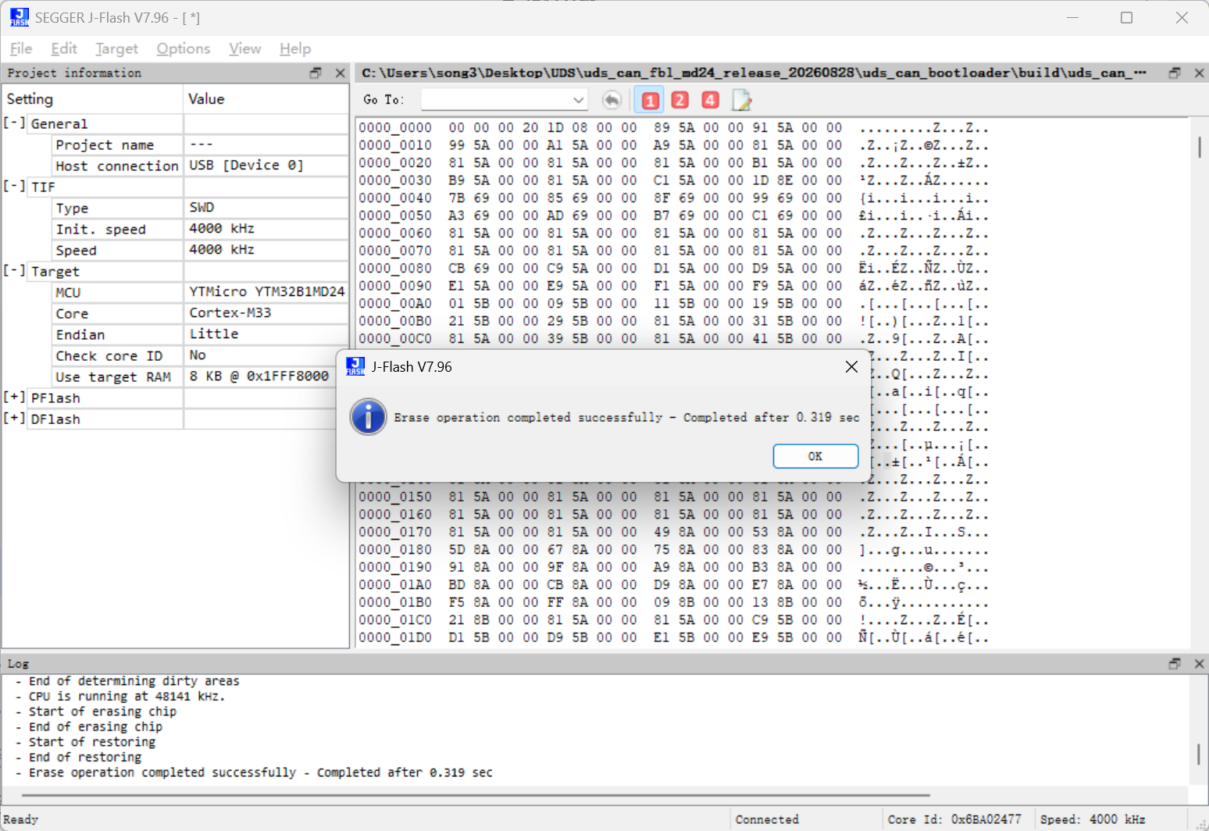Collapse the General settings group
Screen dimensions: 1209x831
pos(14,123)
